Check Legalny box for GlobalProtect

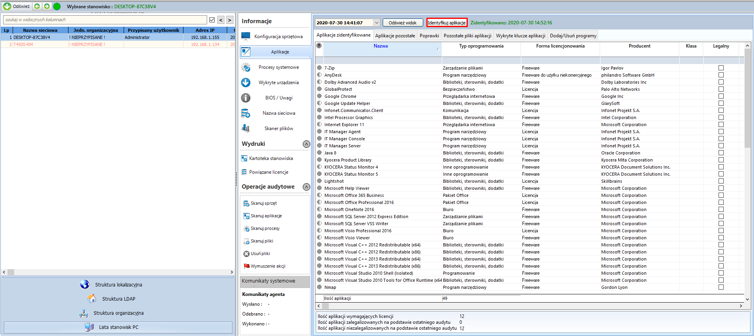721,89
